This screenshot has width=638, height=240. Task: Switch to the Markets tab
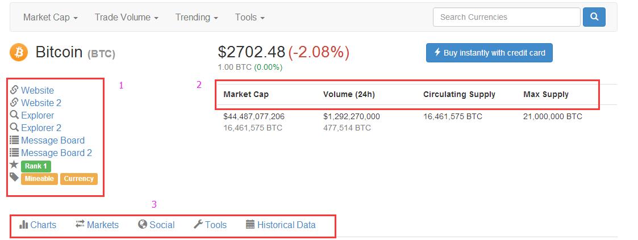point(97,225)
